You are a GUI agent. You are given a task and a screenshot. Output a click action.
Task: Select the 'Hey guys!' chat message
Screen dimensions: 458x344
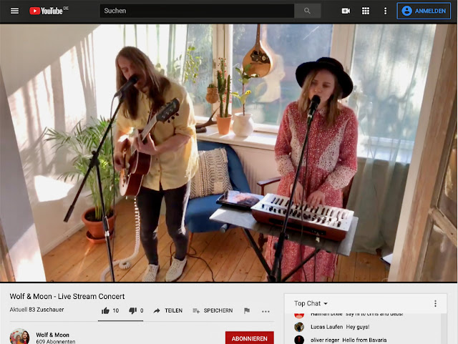[x=358, y=327]
